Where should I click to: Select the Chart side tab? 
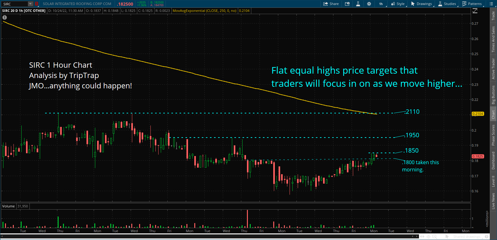493,114
